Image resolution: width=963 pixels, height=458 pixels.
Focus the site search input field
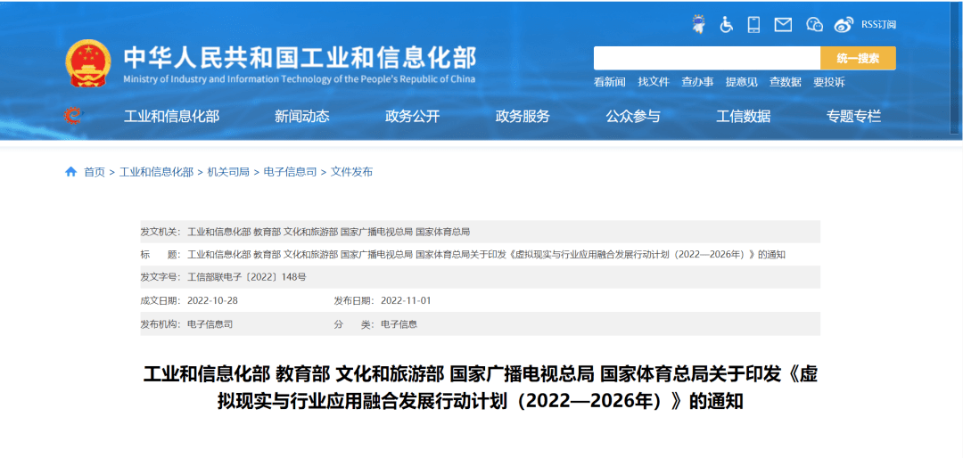click(707, 58)
